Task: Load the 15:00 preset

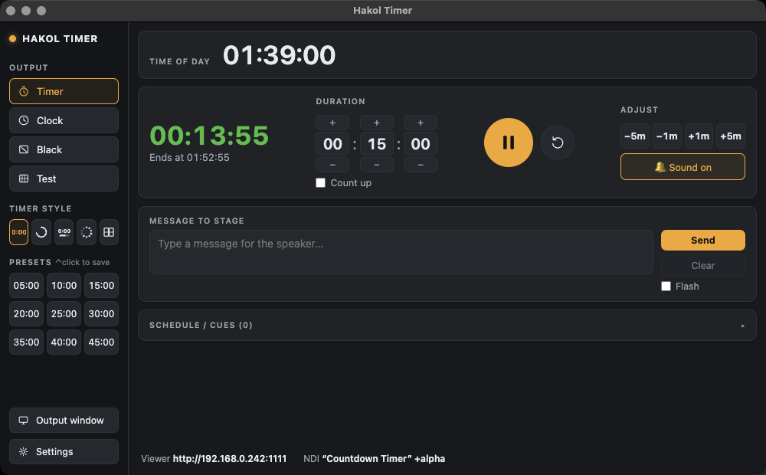Action: click(x=102, y=286)
